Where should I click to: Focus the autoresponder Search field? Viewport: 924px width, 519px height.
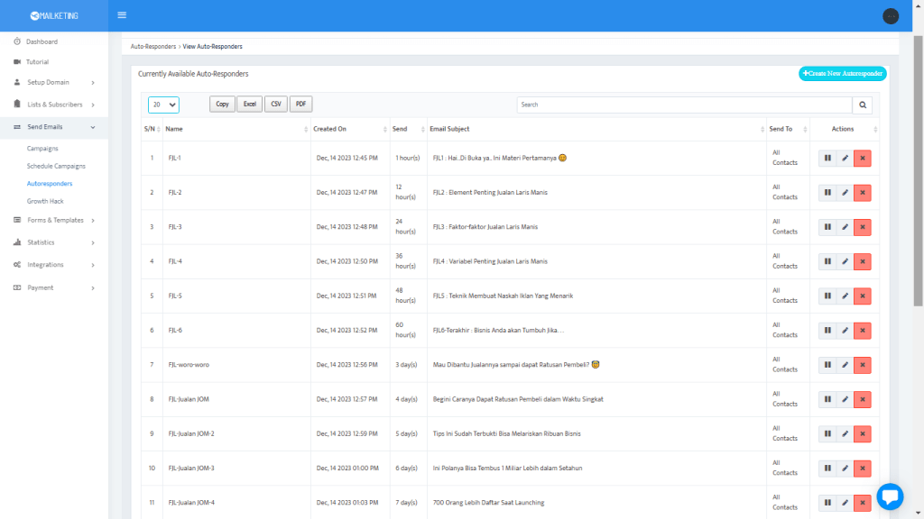pos(684,105)
